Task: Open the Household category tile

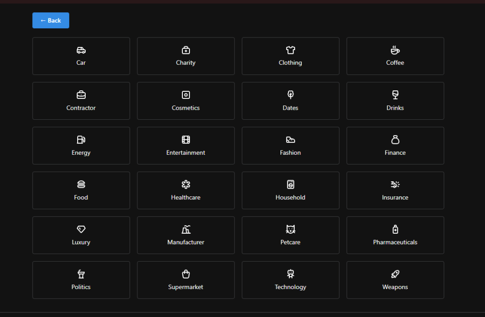Action: tap(290, 190)
